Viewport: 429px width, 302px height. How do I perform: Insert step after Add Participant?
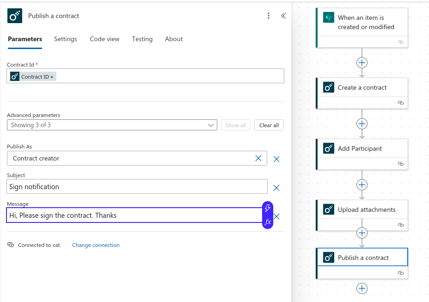coord(362,185)
